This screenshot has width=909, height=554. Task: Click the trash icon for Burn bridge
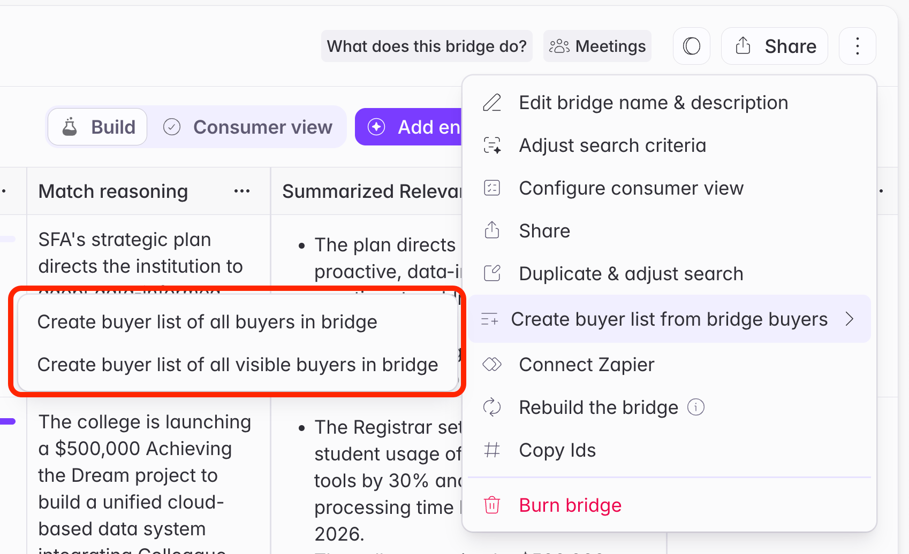click(492, 505)
